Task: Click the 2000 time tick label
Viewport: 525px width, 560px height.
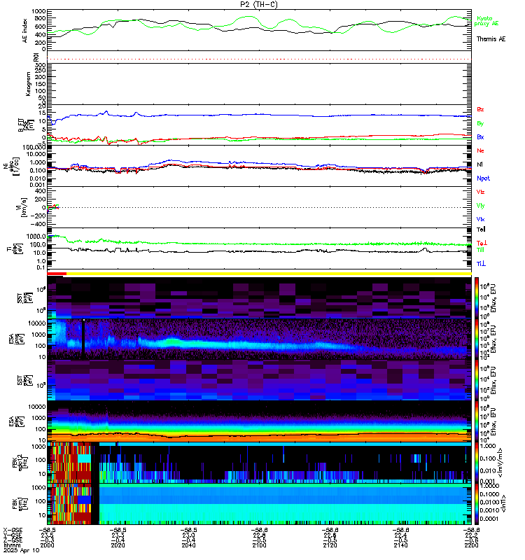Action: (47, 545)
